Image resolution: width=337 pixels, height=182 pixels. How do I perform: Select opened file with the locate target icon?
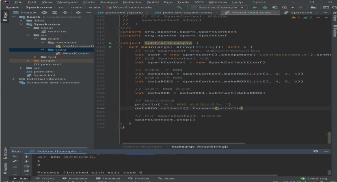pos(44,13)
